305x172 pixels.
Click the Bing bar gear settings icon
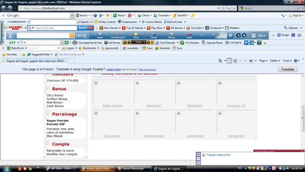point(230,35)
